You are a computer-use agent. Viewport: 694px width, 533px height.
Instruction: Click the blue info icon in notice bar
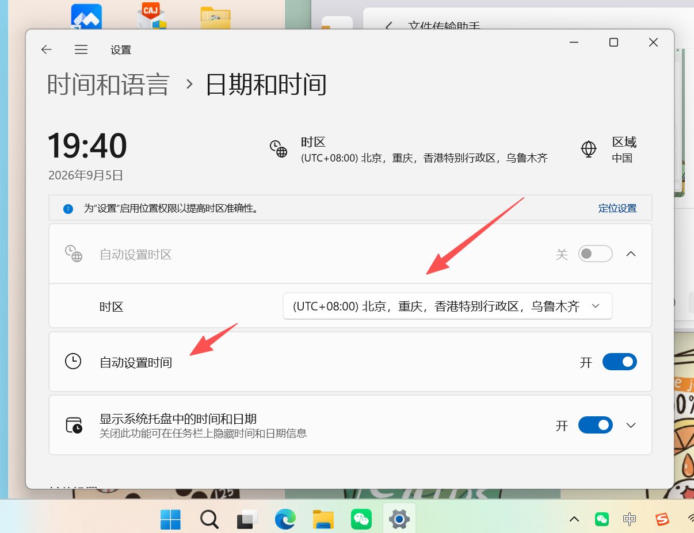[x=68, y=208]
